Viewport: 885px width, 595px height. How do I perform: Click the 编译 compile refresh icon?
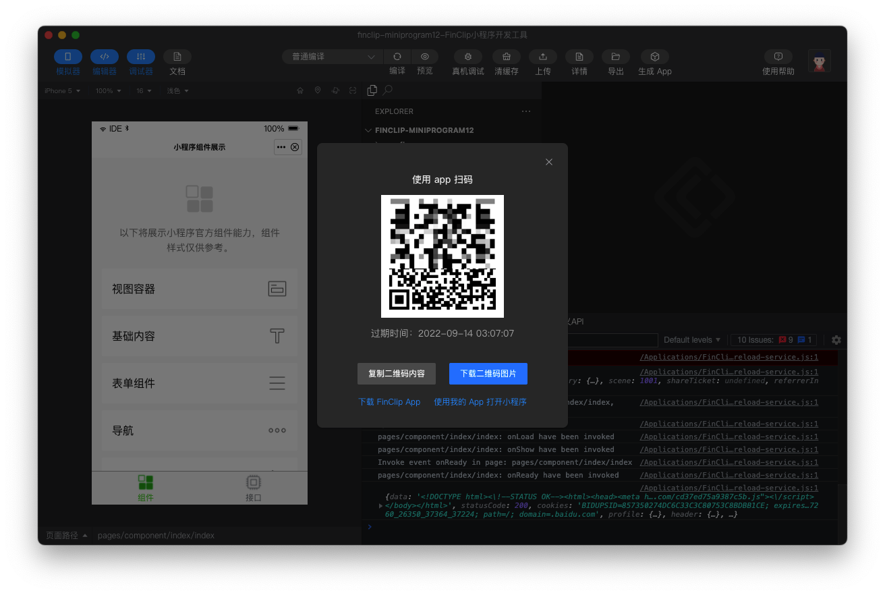point(397,57)
